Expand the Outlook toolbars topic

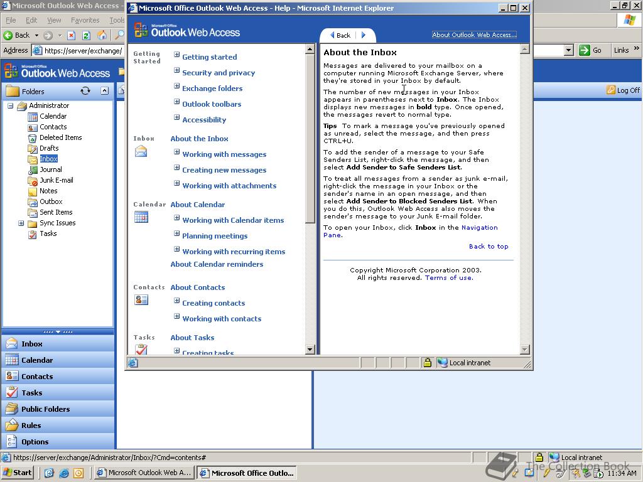pos(176,102)
